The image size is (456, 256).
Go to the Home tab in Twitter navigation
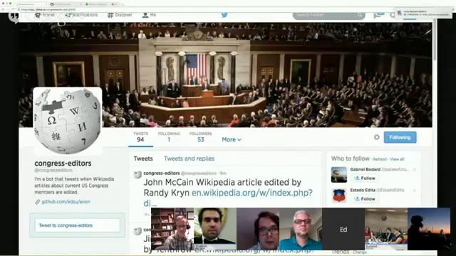44,15
